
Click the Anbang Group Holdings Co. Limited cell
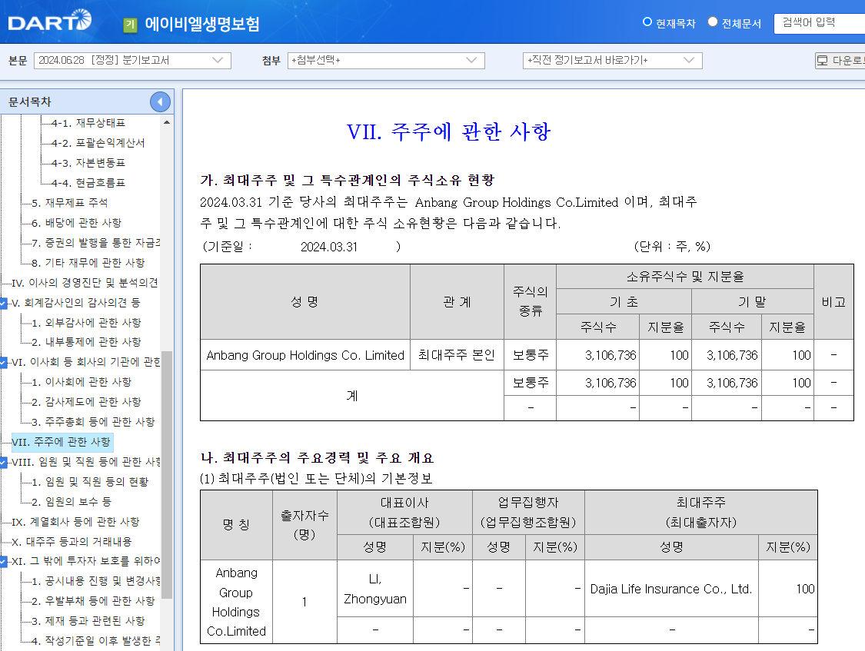point(305,355)
